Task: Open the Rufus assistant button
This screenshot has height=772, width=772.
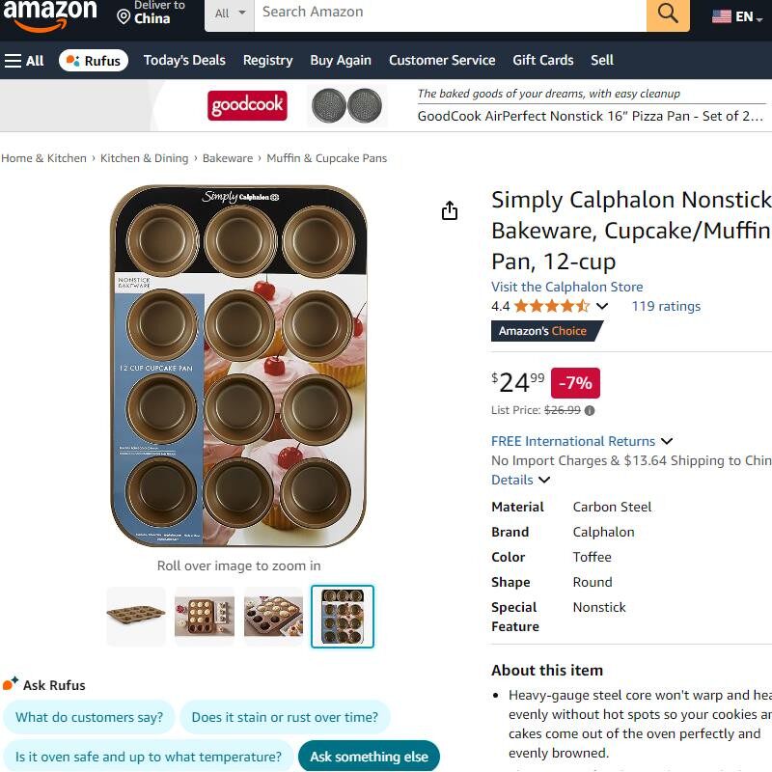Action: [94, 61]
